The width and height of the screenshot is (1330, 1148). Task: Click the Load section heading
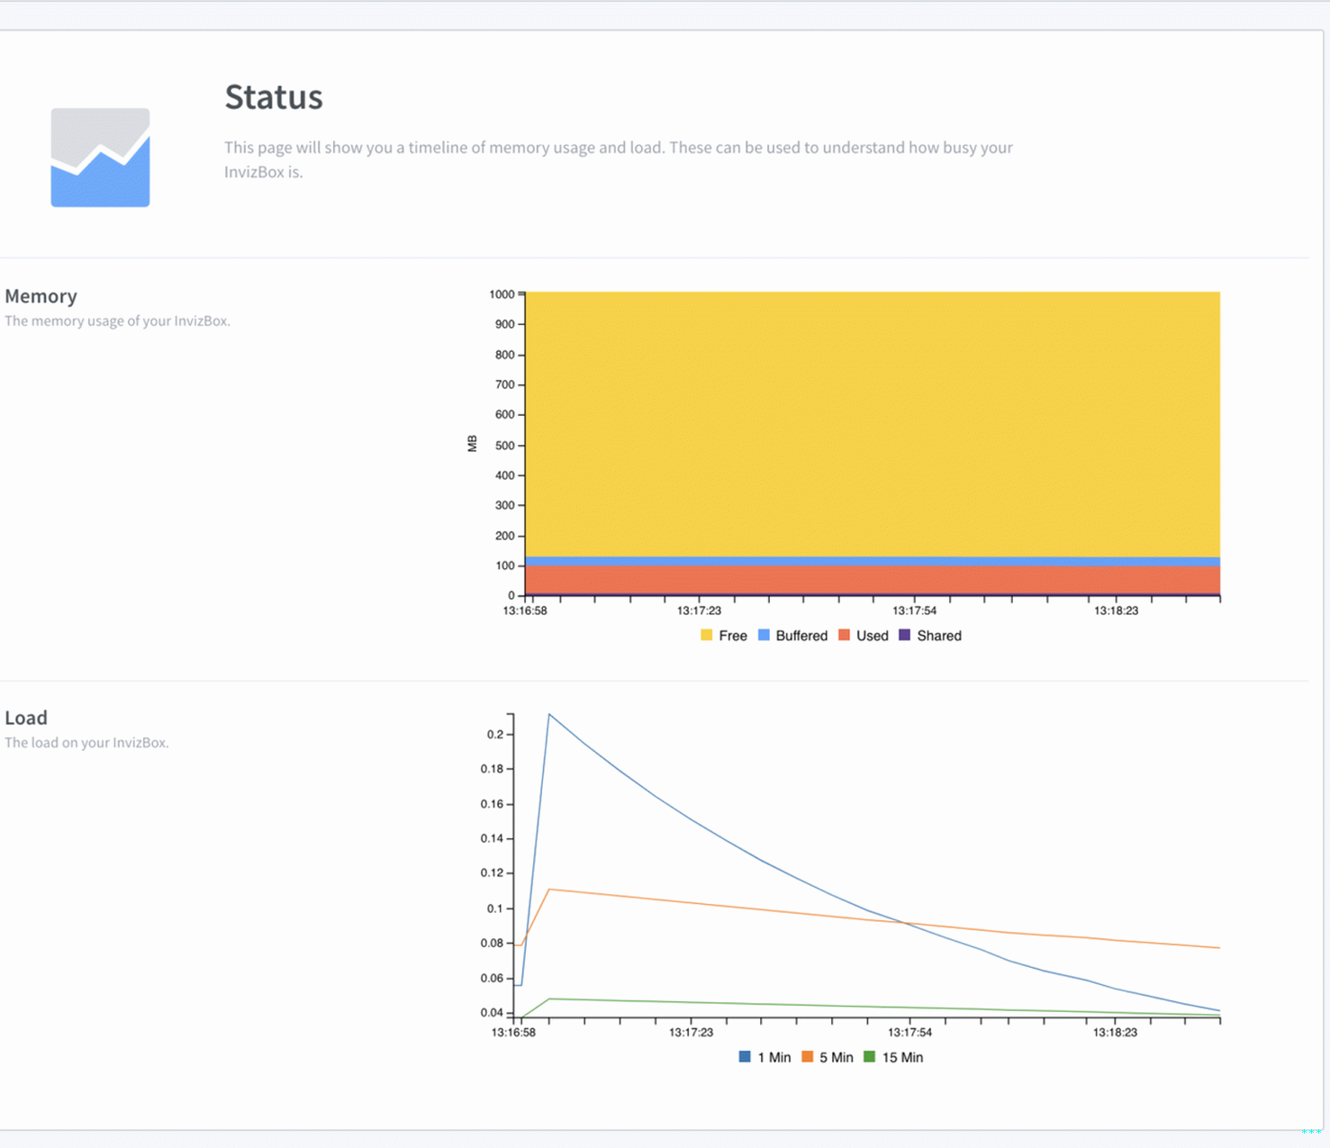26,718
